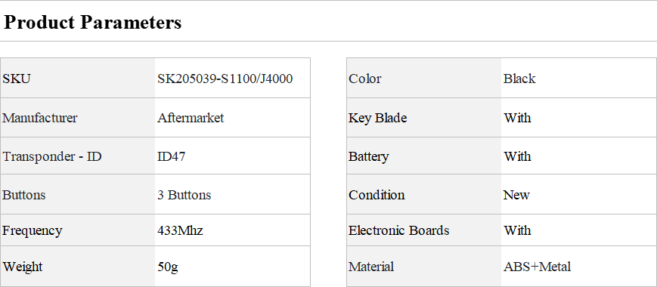The width and height of the screenshot is (657, 287).
Task: Select the 3 Buttons value
Action: click(184, 195)
